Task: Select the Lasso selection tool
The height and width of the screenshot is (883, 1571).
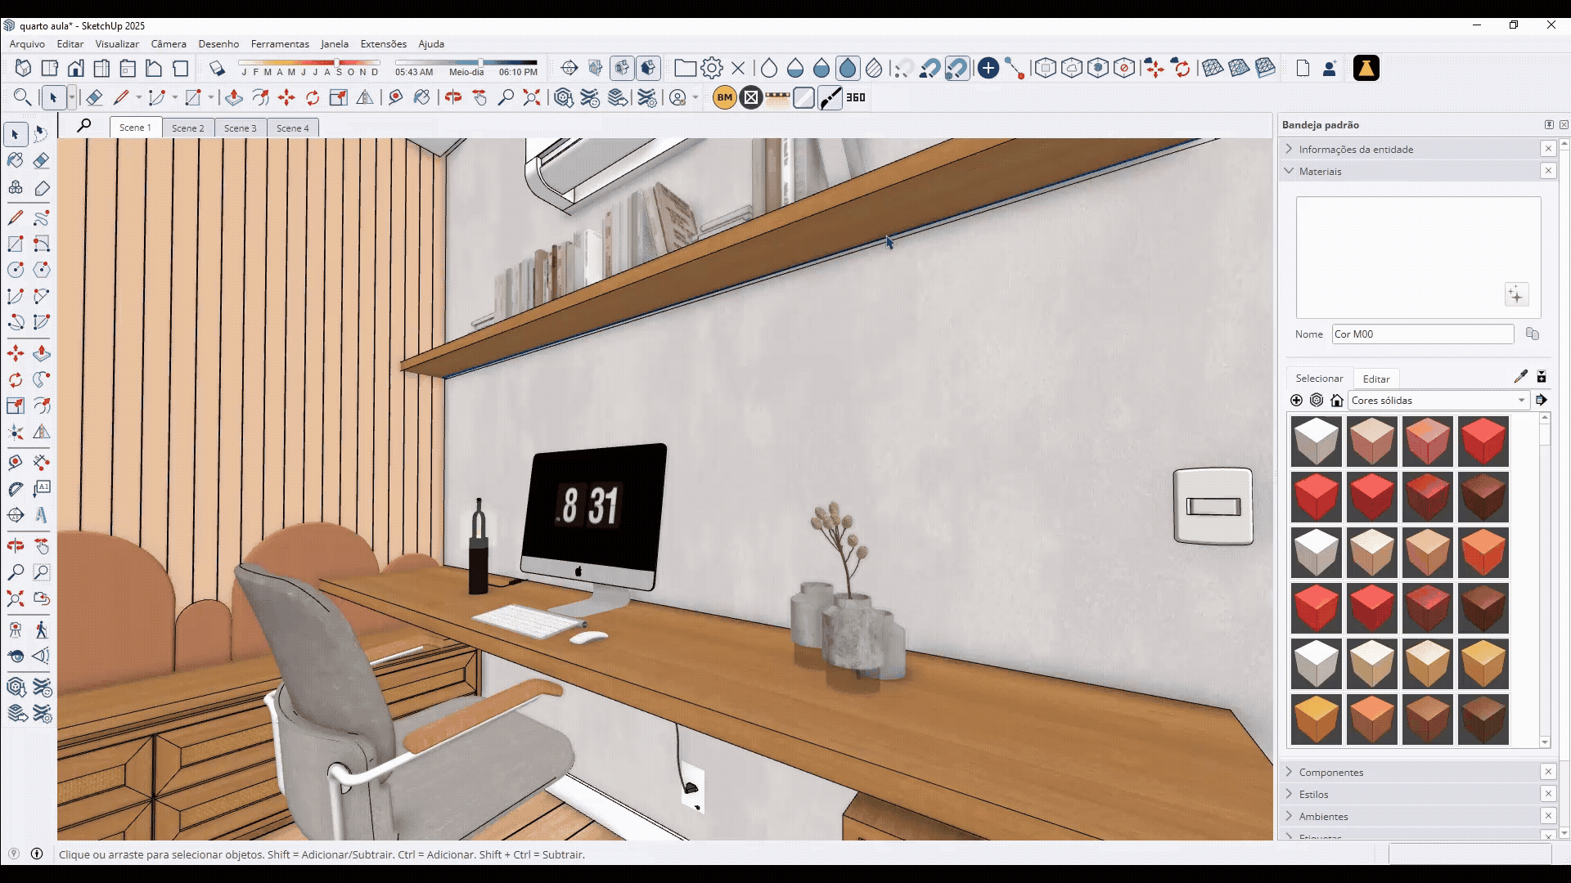Action: [41, 133]
